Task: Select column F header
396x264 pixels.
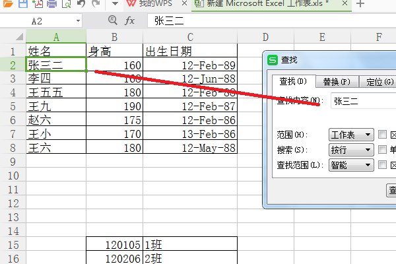Action: [x=374, y=37]
